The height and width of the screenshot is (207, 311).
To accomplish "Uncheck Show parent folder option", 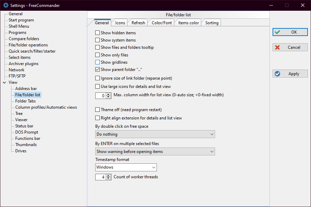I will click(x=97, y=70).
